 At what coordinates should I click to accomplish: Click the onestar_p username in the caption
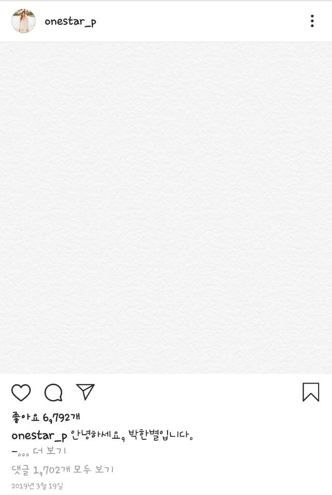39,436
